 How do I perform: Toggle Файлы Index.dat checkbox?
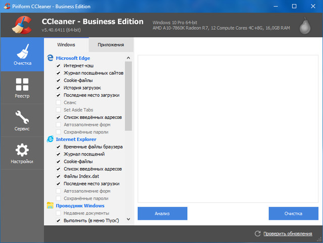59,176
